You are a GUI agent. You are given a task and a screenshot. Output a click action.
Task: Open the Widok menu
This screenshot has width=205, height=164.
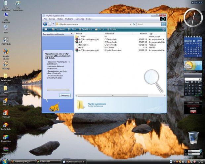(60, 19)
